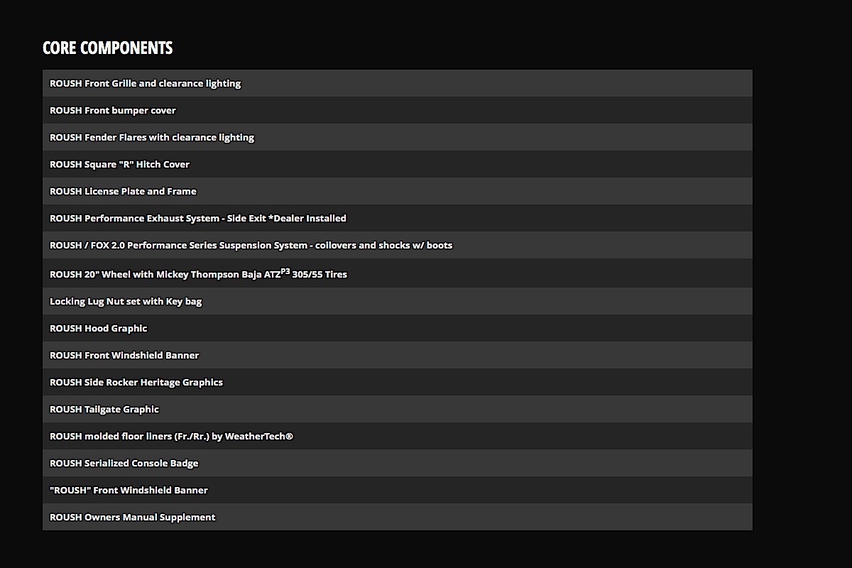Viewport: 852px width, 568px height.
Task: Click ROUSH molded floor liners by WeatherTech
Action: (398, 436)
